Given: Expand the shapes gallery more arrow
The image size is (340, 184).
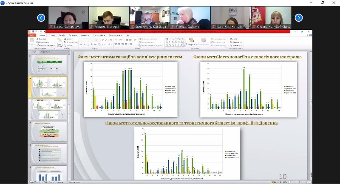Looking at the screenshot, I should coord(184,45).
